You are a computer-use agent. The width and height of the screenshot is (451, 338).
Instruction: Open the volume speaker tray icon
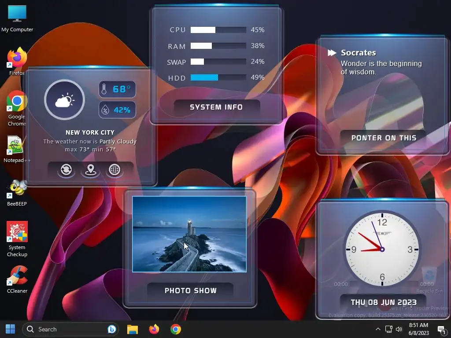pyautogui.click(x=399, y=329)
